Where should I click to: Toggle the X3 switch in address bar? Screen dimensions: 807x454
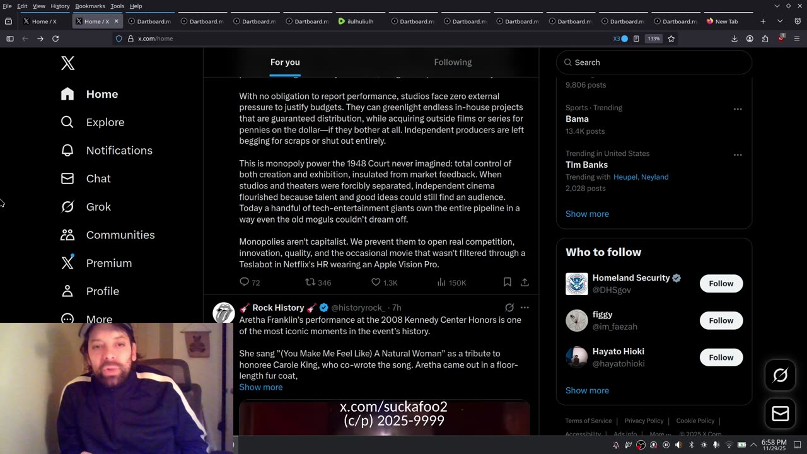click(x=621, y=38)
